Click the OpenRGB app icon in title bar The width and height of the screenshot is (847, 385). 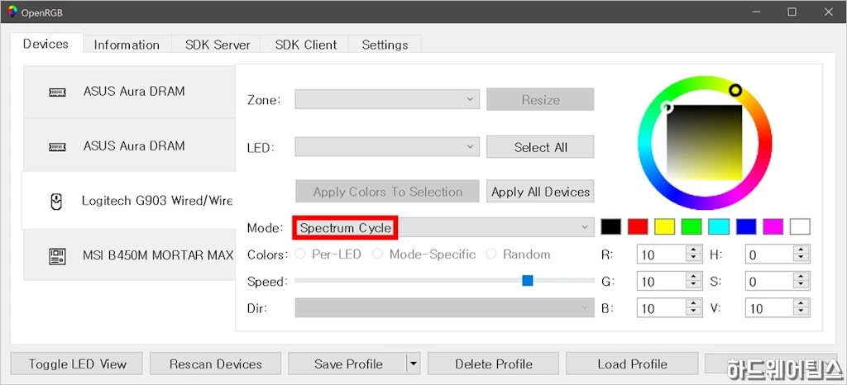pos(12,12)
